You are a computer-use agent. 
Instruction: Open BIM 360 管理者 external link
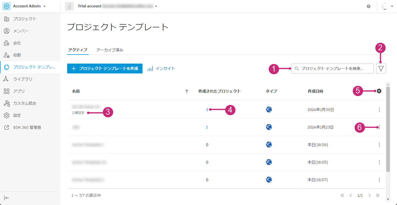pos(27,127)
